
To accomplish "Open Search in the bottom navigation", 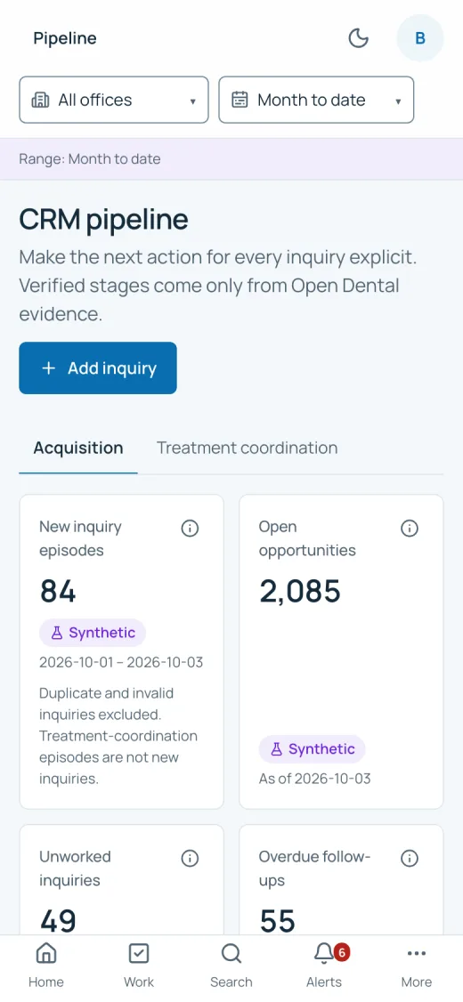I will coord(231,966).
